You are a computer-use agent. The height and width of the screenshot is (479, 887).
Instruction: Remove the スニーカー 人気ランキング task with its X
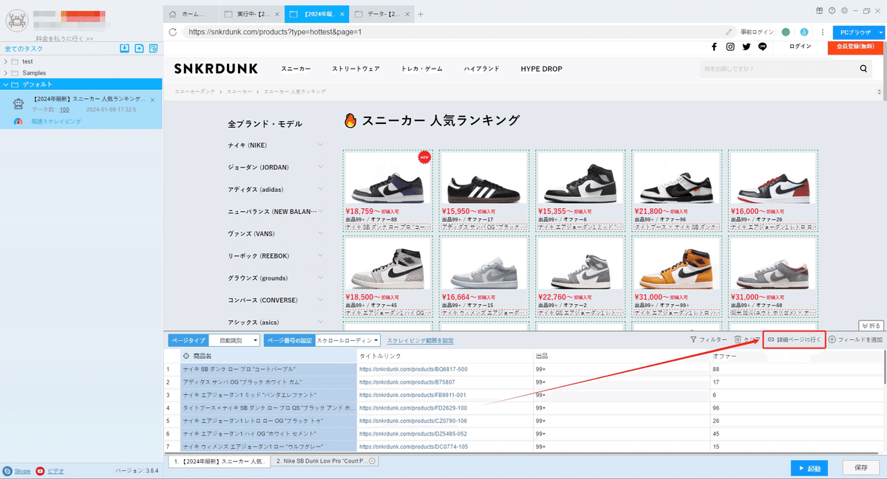(152, 100)
